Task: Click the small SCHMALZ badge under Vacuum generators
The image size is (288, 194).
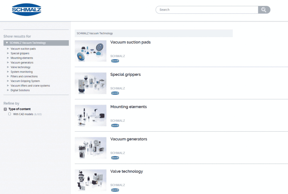Action: tap(115, 158)
